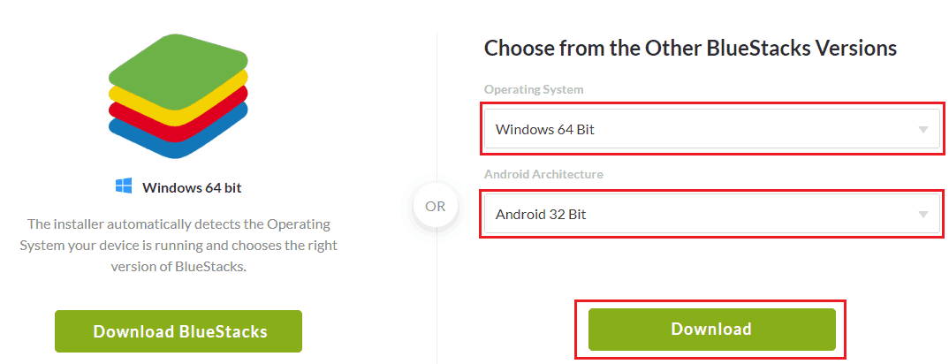The height and width of the screenshot is (364, 949).
Task: Open the Android 32 Bit dropdown
Action: (711, 214)
